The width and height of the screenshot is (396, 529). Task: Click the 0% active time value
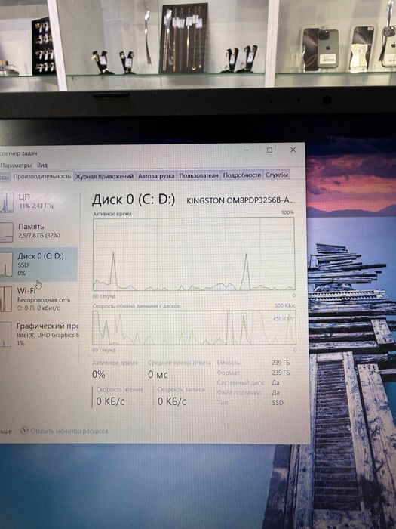coord(99,375)
